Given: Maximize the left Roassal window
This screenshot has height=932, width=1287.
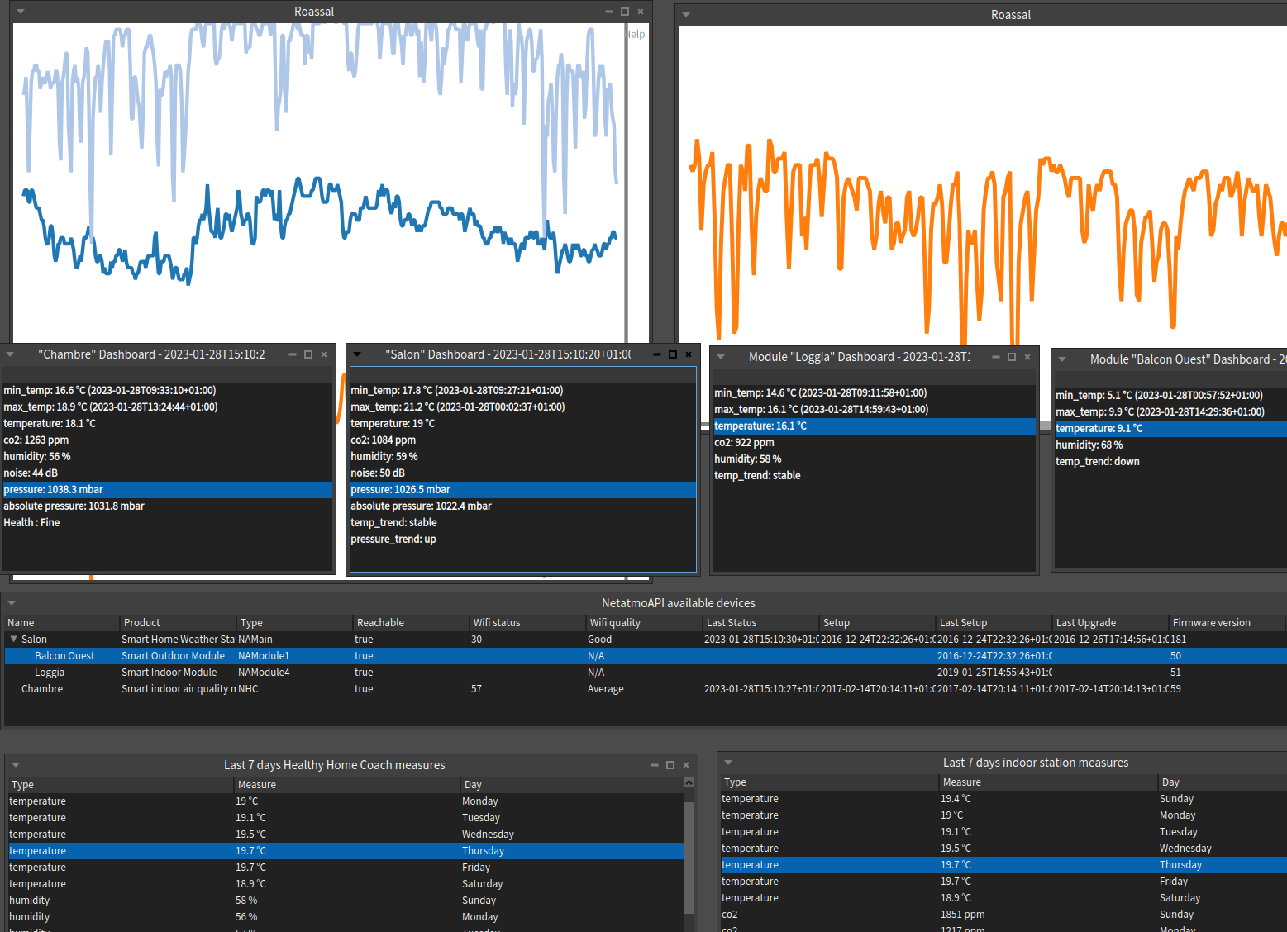Looking at the screenshot, I should coord(625,12).
